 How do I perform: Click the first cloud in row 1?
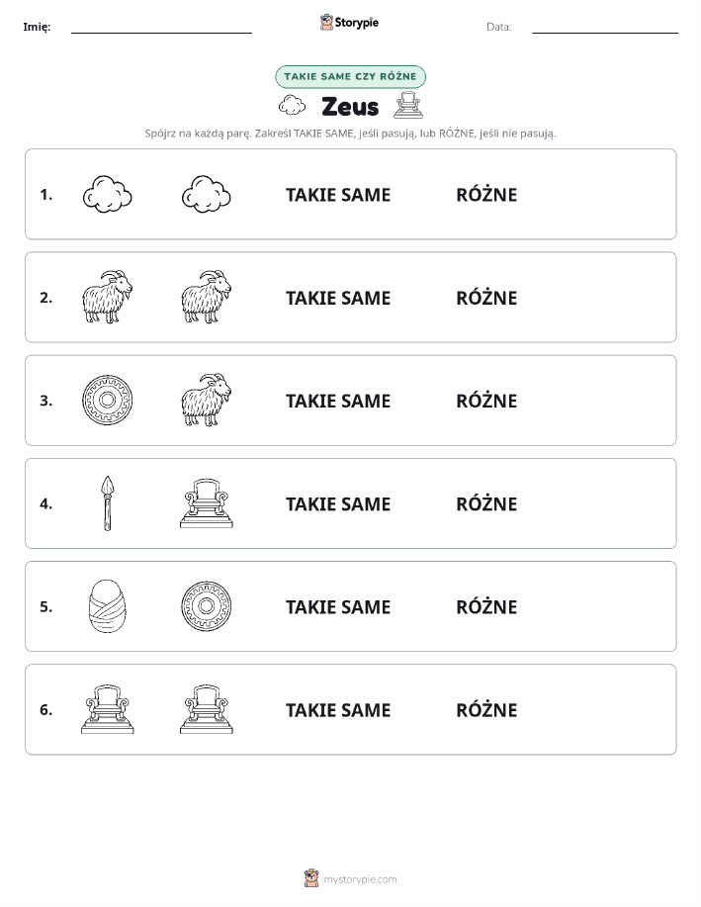point(108,194)
